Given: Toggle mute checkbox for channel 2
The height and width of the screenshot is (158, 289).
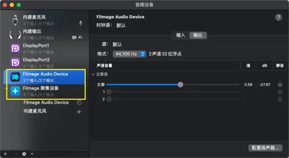Looking at the screenshot, I should point(280,99).
